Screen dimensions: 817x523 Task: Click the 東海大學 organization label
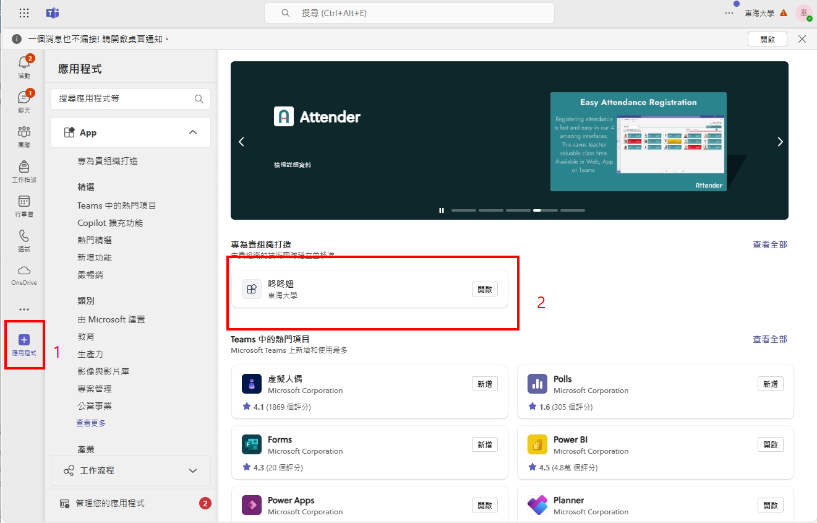(x=759, y=13)
